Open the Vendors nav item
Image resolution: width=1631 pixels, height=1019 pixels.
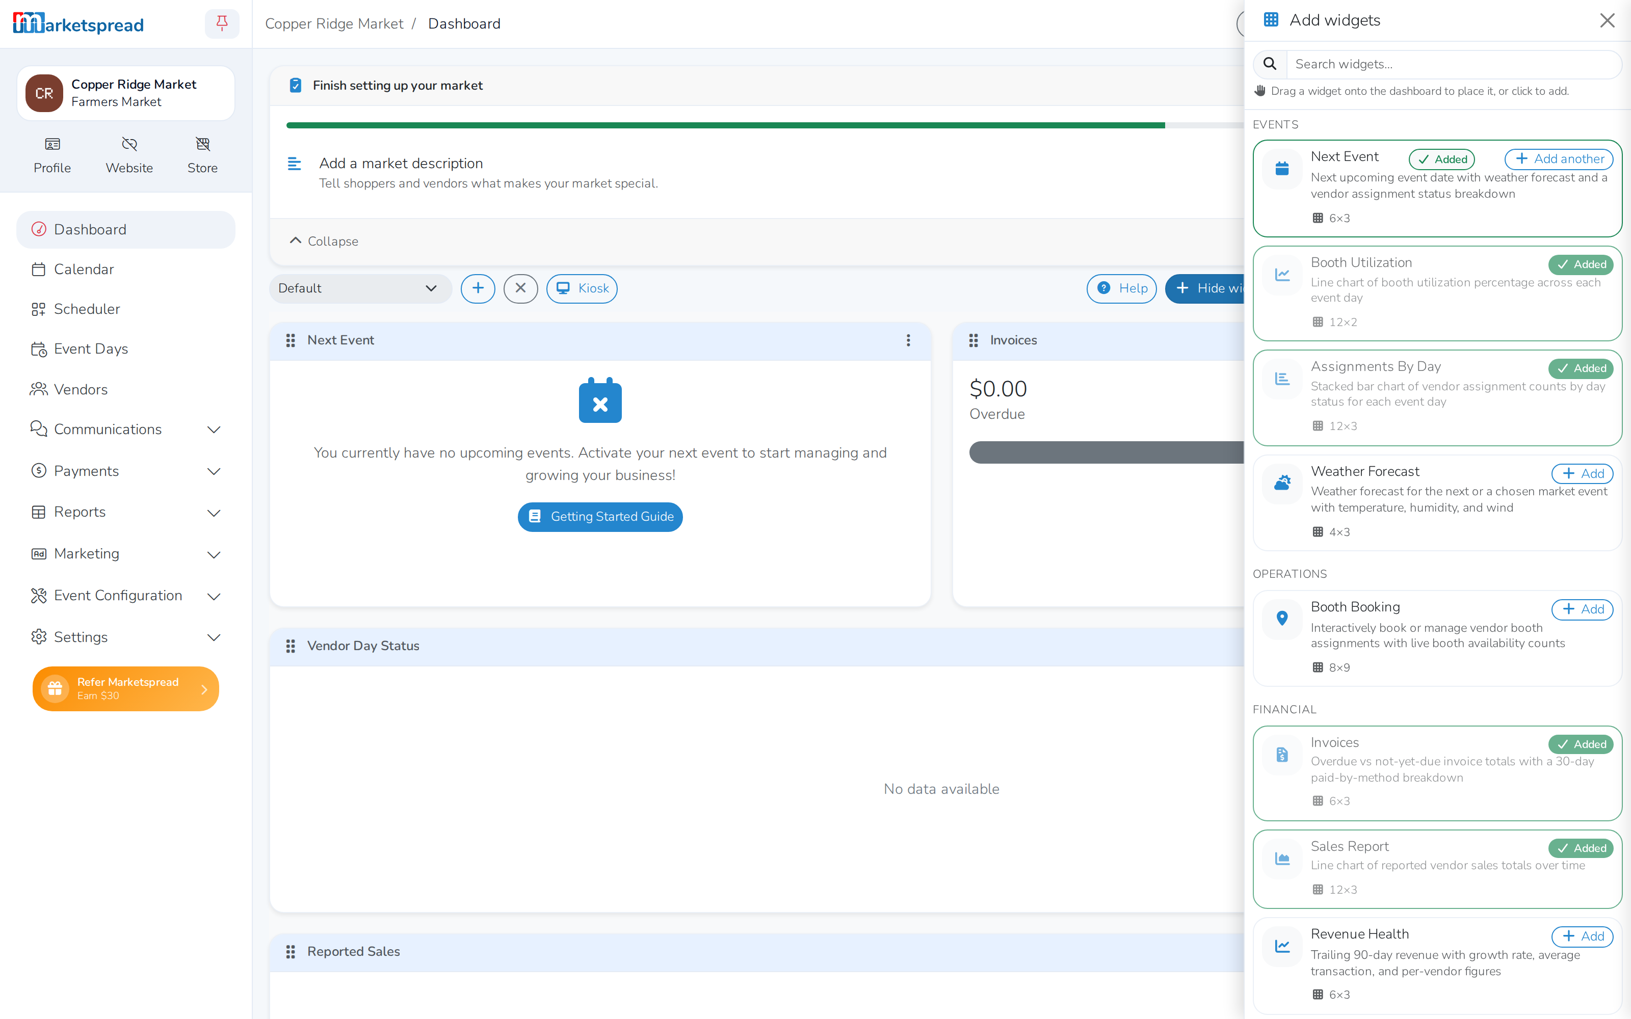click(126, 390)
